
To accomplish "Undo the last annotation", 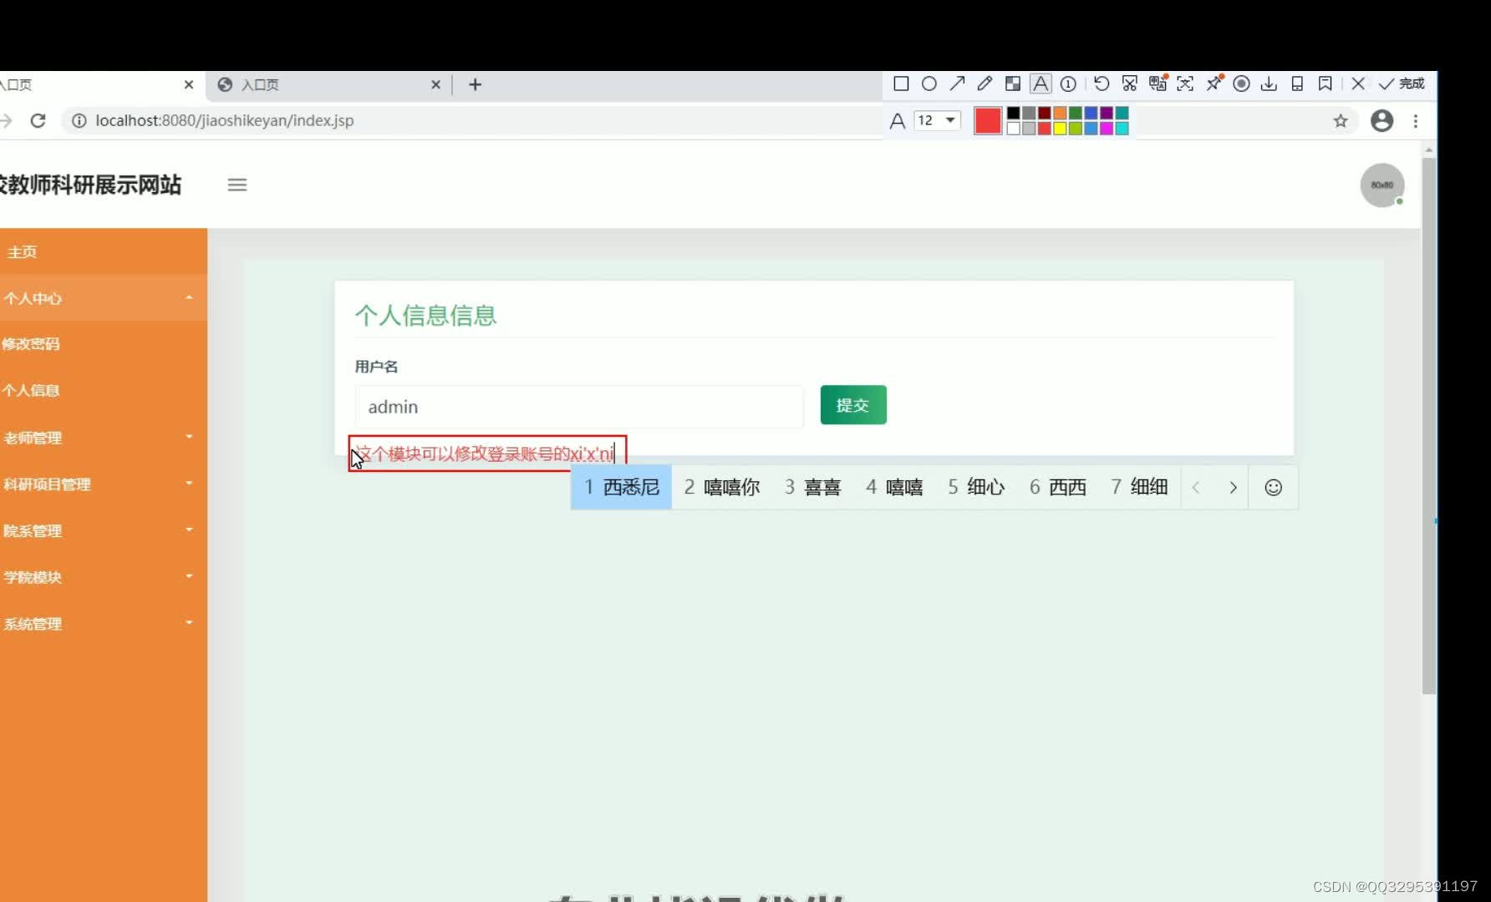I will tap(1102, 84).
